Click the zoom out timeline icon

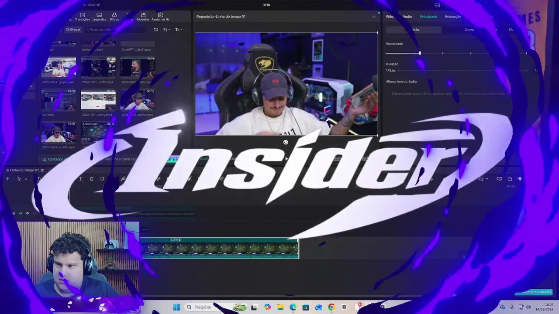point(510,179)
